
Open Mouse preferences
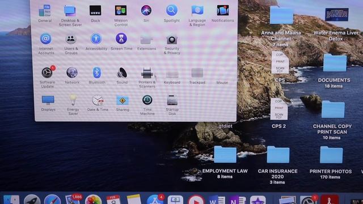222,82
